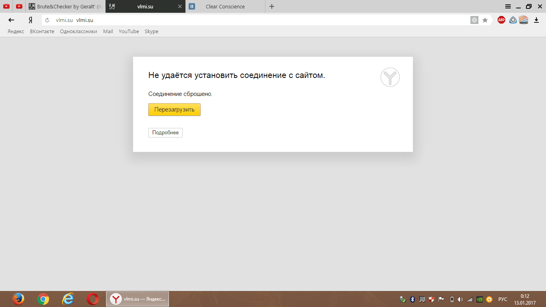Image resolution: width=546 pixels, height=307 pixels.
Task: Launch Firefox from the taskbar
Action: tap(18, 299)
